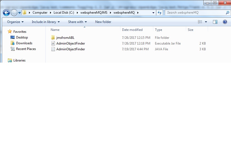
Task: Click the New folder button
Action: tap(103, 22)
